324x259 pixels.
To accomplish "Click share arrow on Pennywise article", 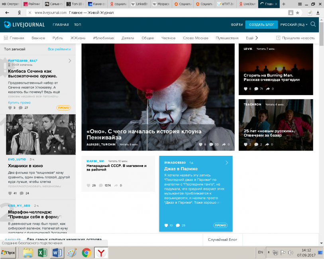I will 224,144.
